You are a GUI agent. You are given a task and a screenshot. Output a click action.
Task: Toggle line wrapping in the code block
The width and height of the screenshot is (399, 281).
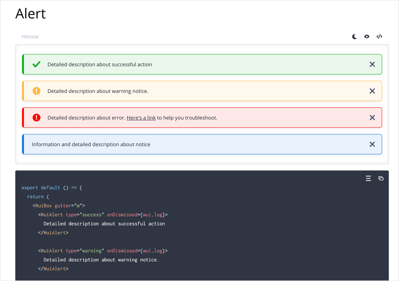pyautogui.click(x=368, y=178)
